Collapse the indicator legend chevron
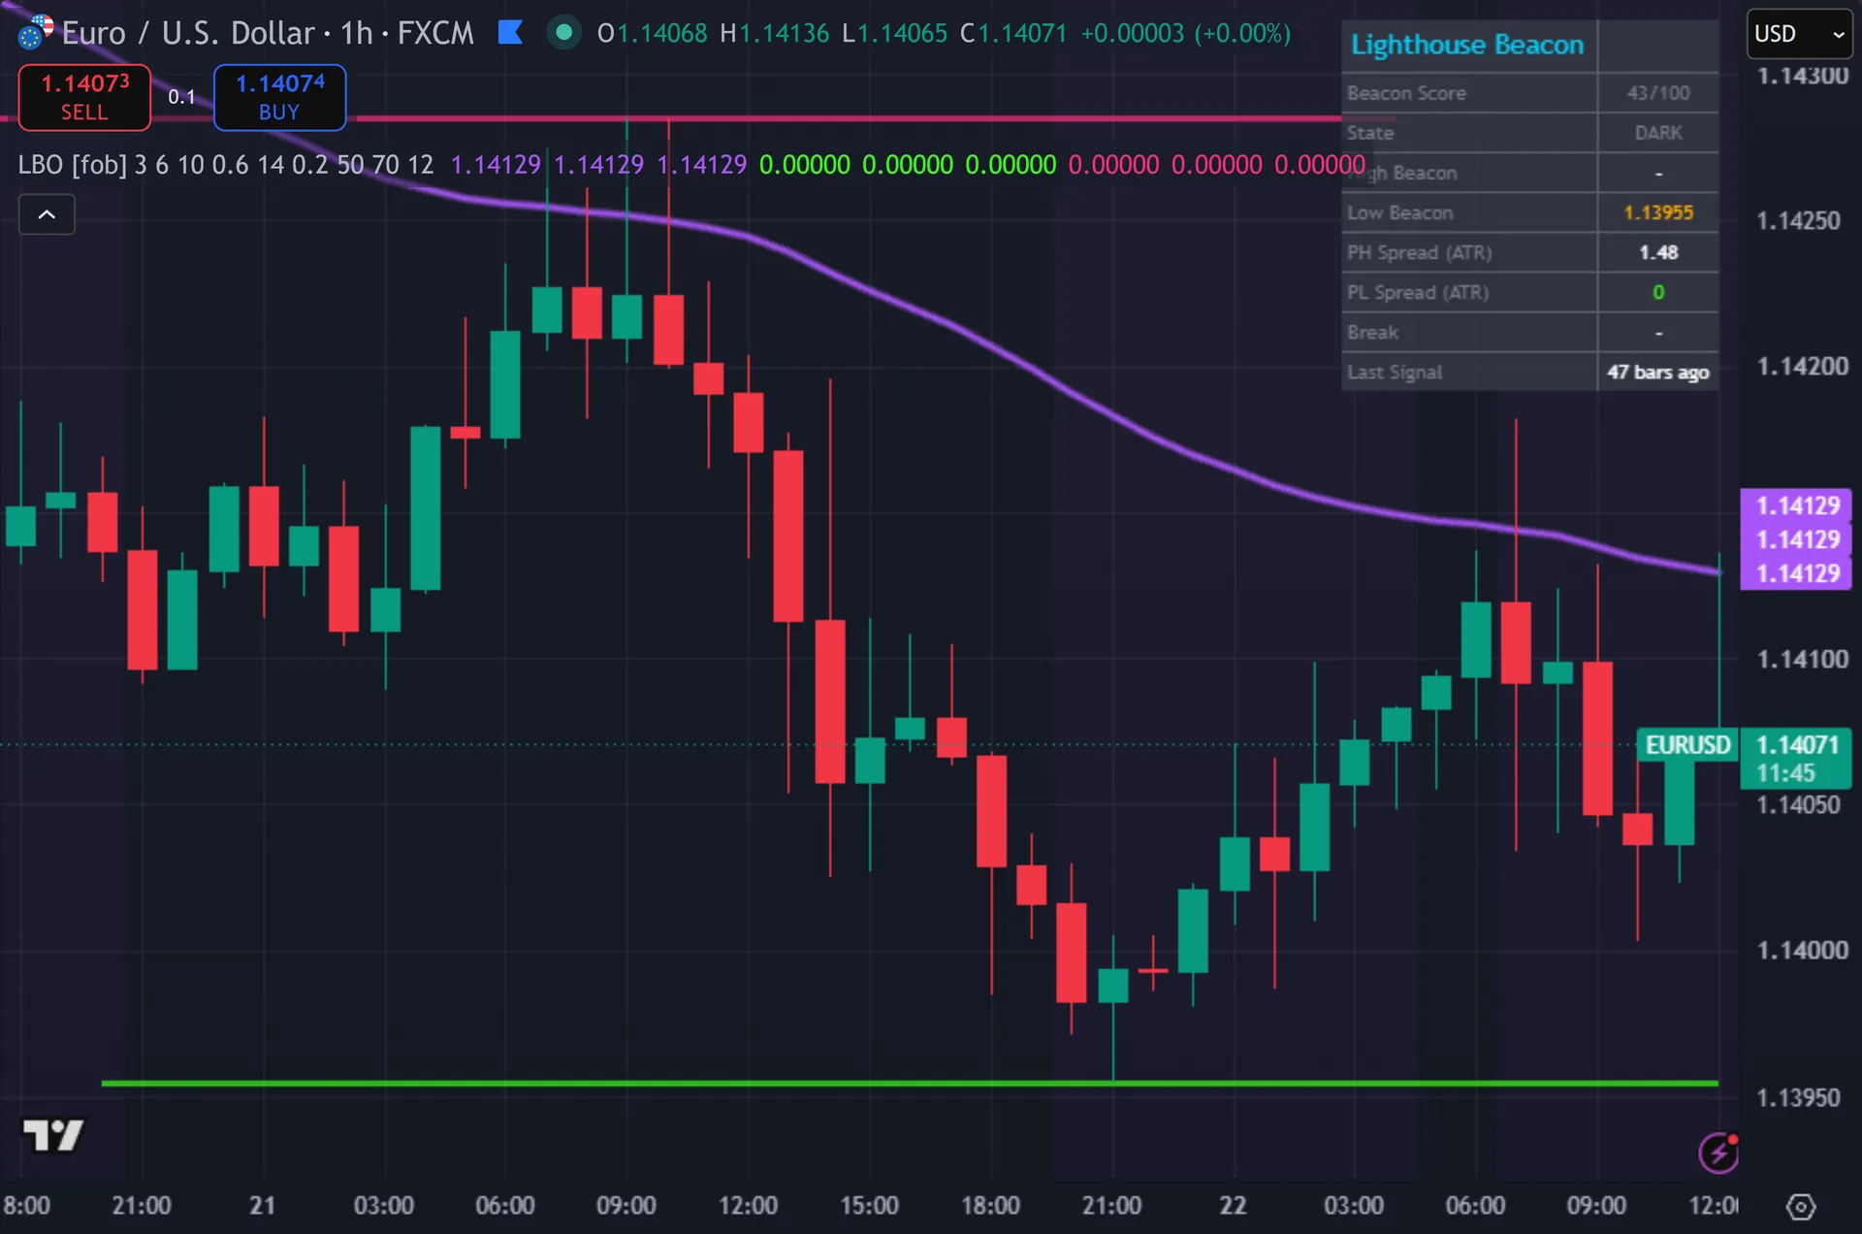Screen dimensions: 1862x1234 pos(47,214)
